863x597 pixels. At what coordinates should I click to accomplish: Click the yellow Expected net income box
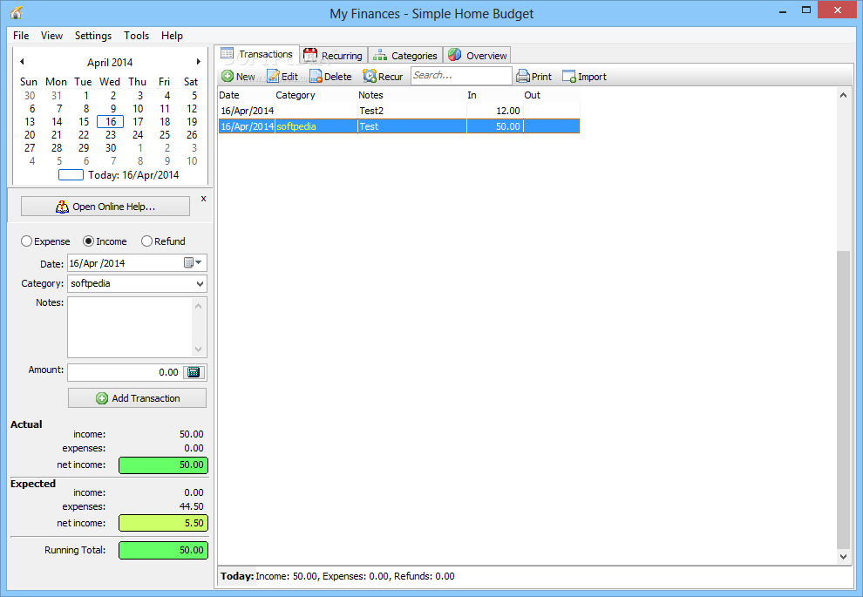164,523
